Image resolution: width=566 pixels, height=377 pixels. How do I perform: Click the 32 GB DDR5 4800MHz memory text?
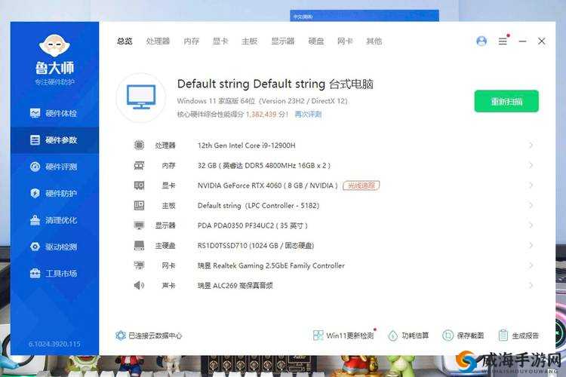point(263,165)
